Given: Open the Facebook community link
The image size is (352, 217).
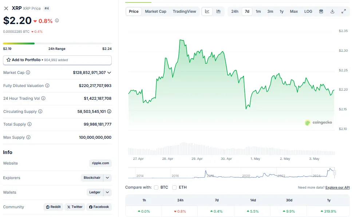Looking at the screenshot, I should [x=99, y=207].
